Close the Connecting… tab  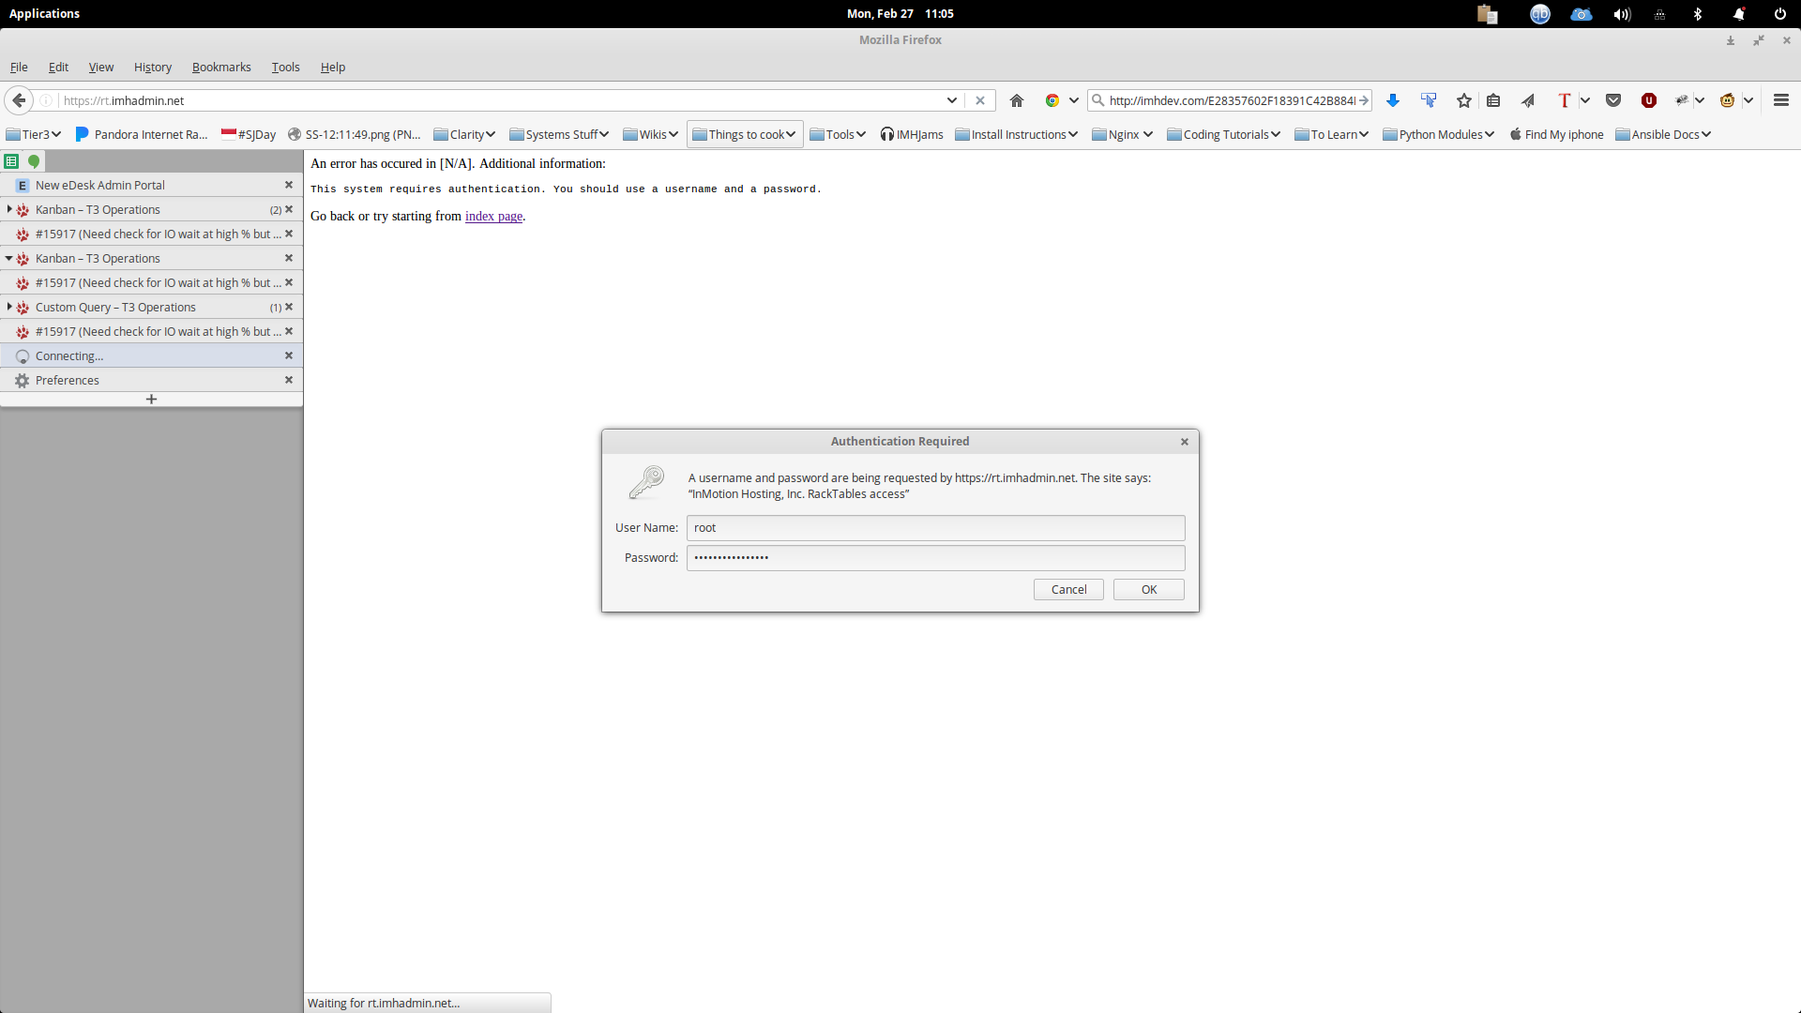pos(289,355)
